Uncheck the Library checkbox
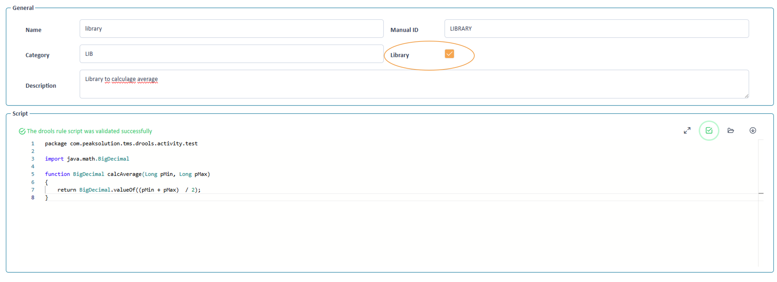The height and width of the screenshot is (282, 777). pyautogui.click(x=449, y=54)
